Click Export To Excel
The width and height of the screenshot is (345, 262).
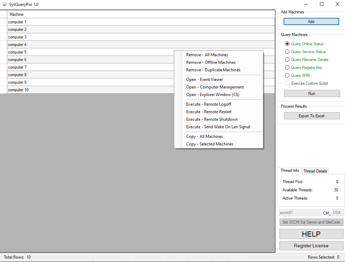click(x=311, y=116)
